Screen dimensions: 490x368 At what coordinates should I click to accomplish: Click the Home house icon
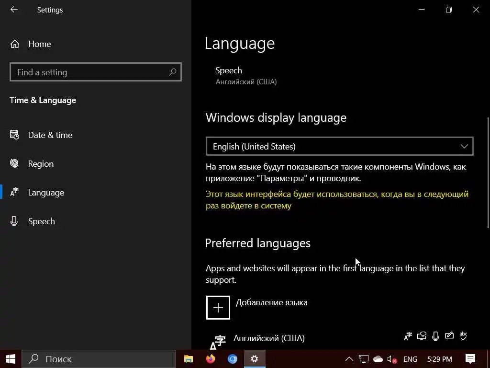pos(15,44)
